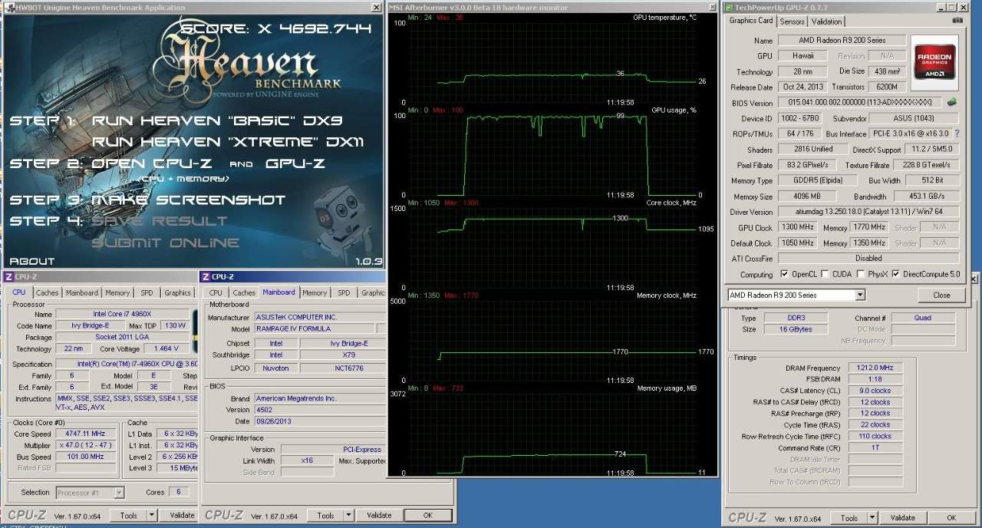The width and height of the screenshot is (982, 528).
Task: Click Validate in the left CPU-Z window
Action: 182,516
